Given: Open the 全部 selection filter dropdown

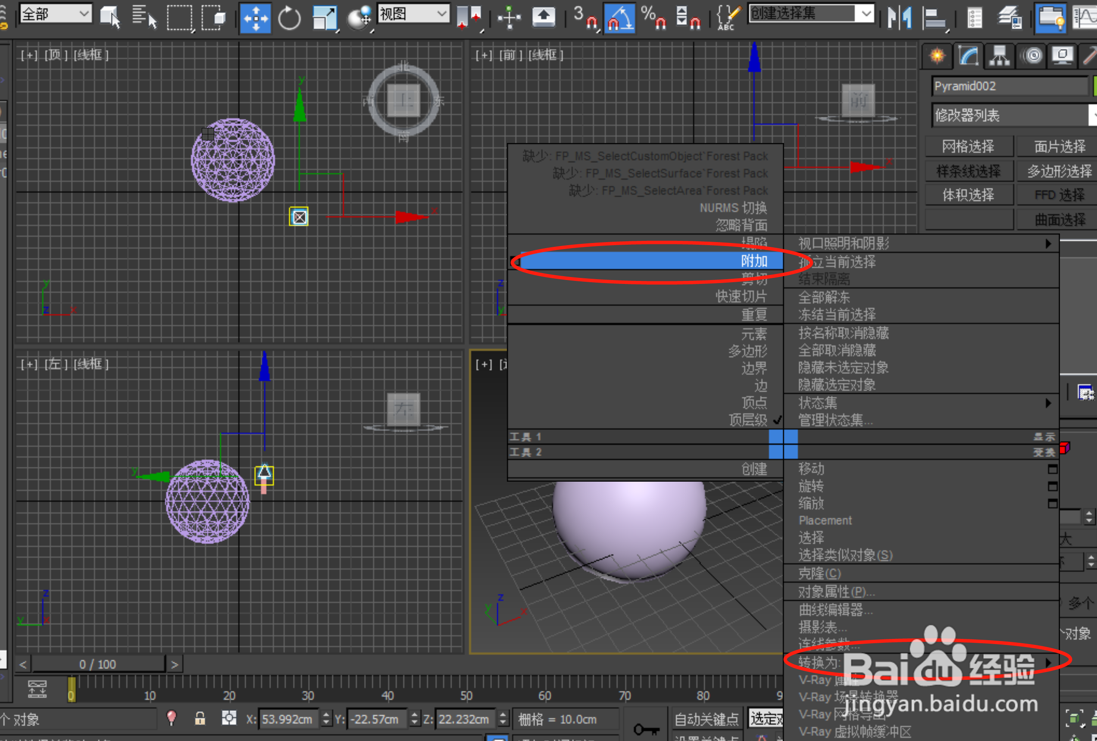Looking at the screenshot, I should 55,14.
